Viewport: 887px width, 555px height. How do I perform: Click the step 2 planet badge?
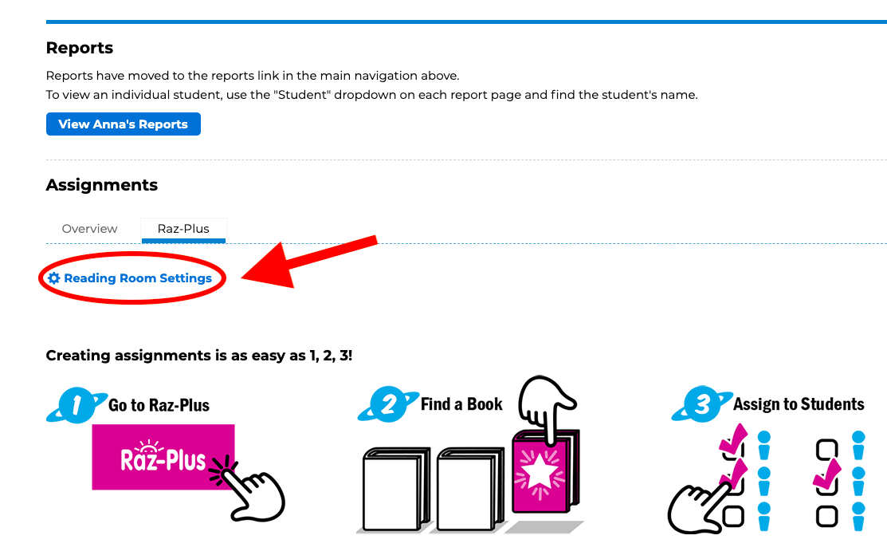coord(389,404)
